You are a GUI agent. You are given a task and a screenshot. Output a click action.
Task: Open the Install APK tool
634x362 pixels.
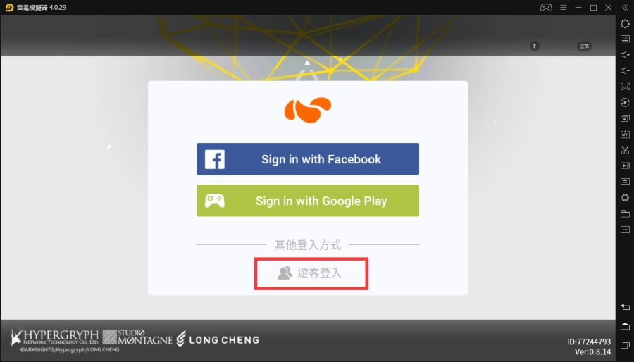(x=625, y=134)
